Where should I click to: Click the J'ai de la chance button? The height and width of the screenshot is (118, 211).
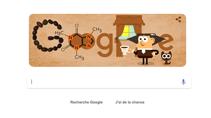pyautogui.click(x=130, y=102)
